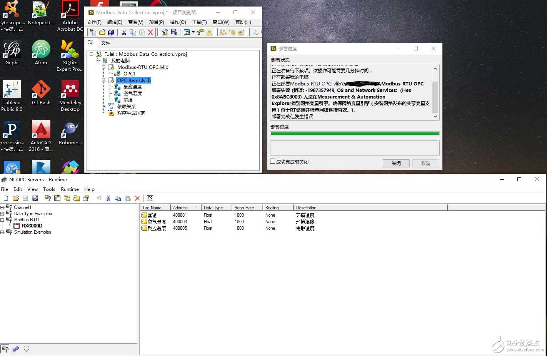This screenshot has width=547, height=356.
Task: Select 依赖关系 item in project tree
Action: click(127, 106)
